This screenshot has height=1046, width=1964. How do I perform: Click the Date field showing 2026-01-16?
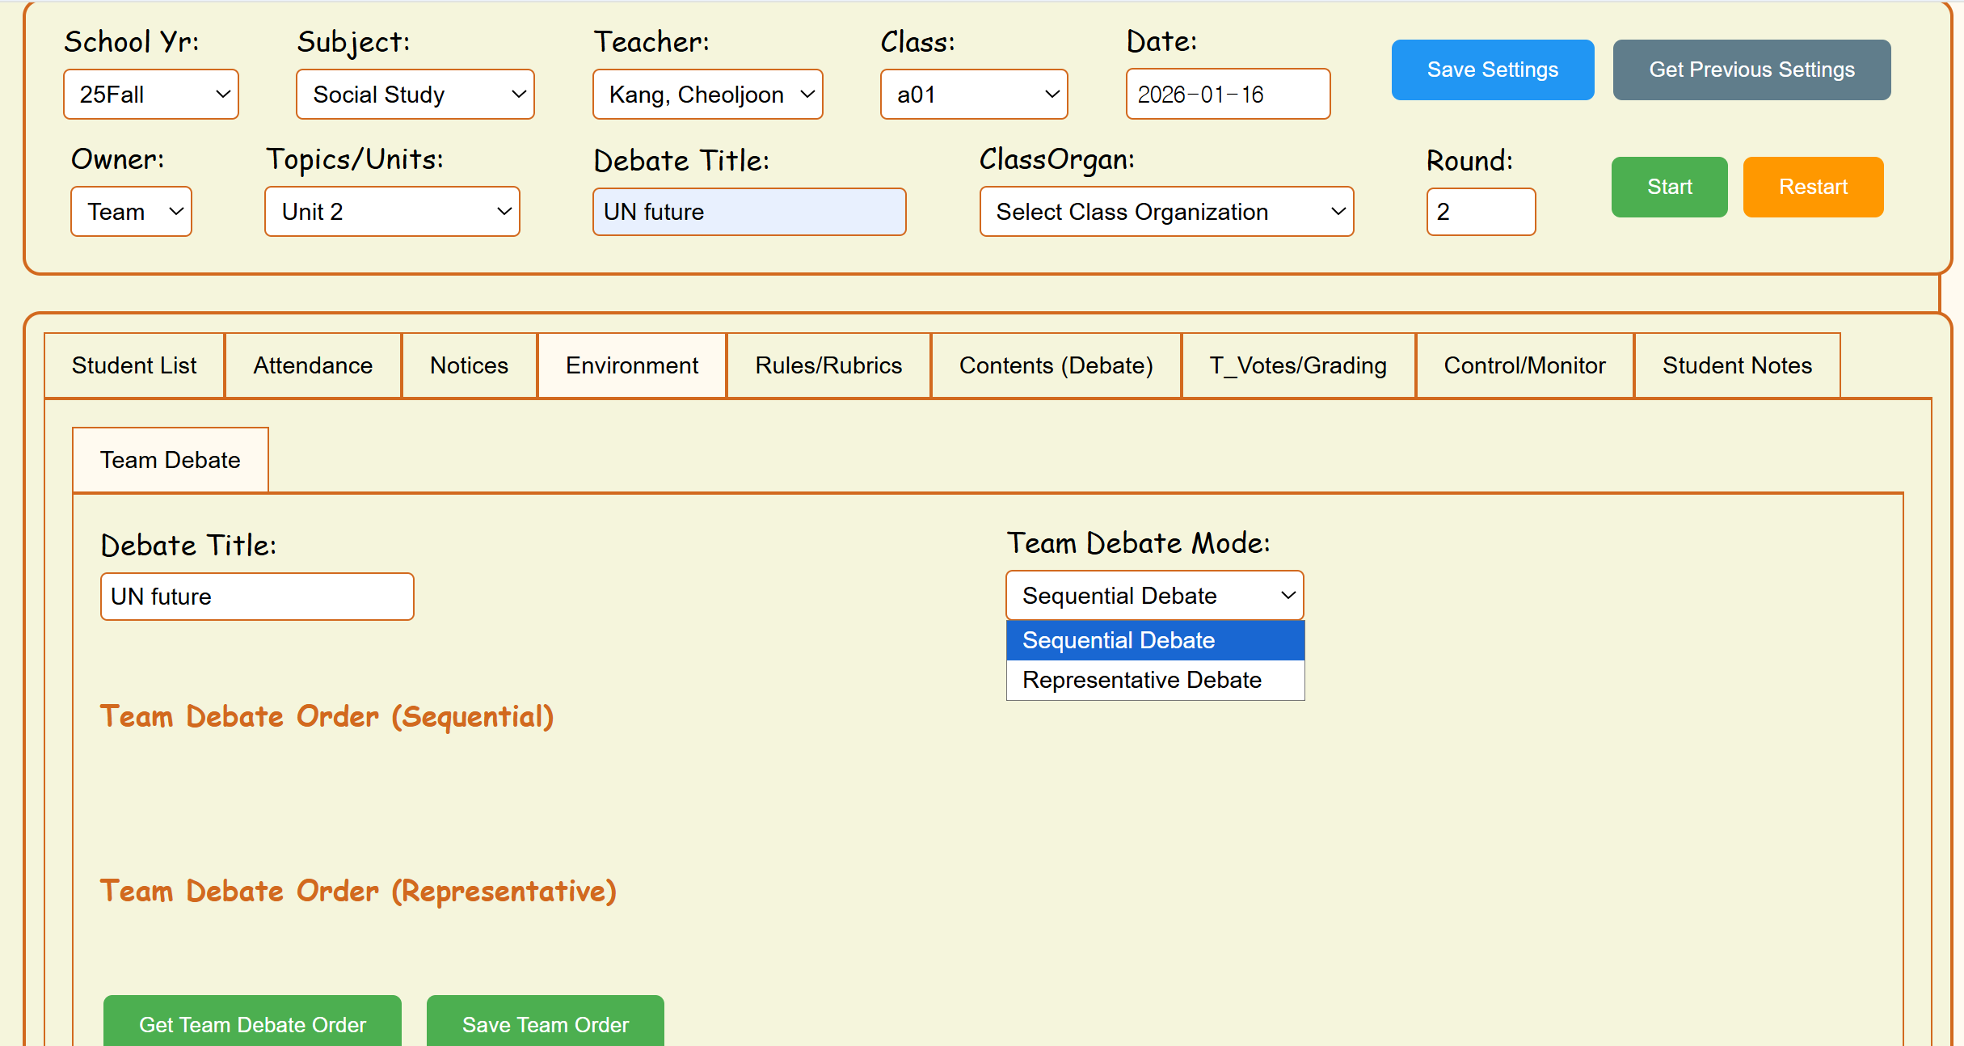1227,95
